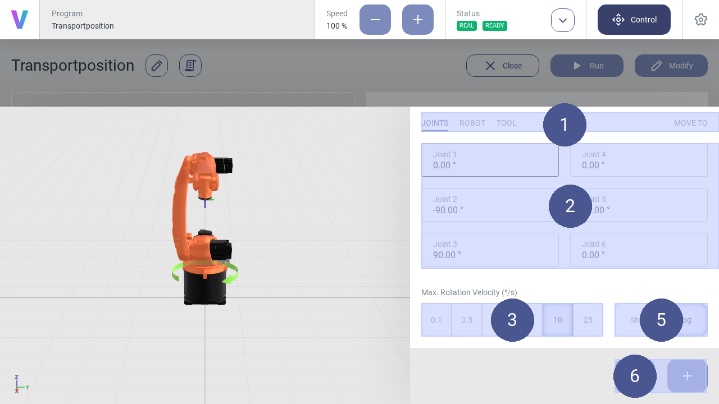Open the program script log icon
Image resolution: width=719 pixels, height=404 pixels.
click(x=190, y=66)
